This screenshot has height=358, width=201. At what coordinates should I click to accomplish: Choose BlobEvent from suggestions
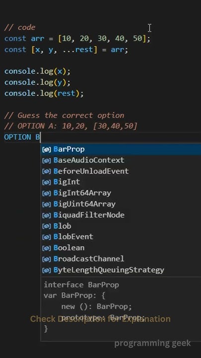121,237
